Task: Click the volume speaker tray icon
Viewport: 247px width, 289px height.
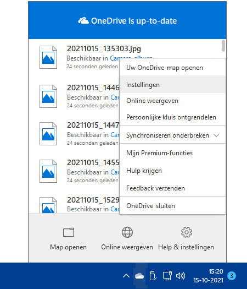Action: 181,276
